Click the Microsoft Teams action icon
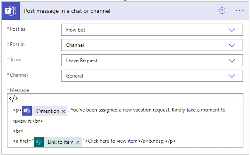The width and height of the screenshot is (250, 155). (x=11, y=11)
